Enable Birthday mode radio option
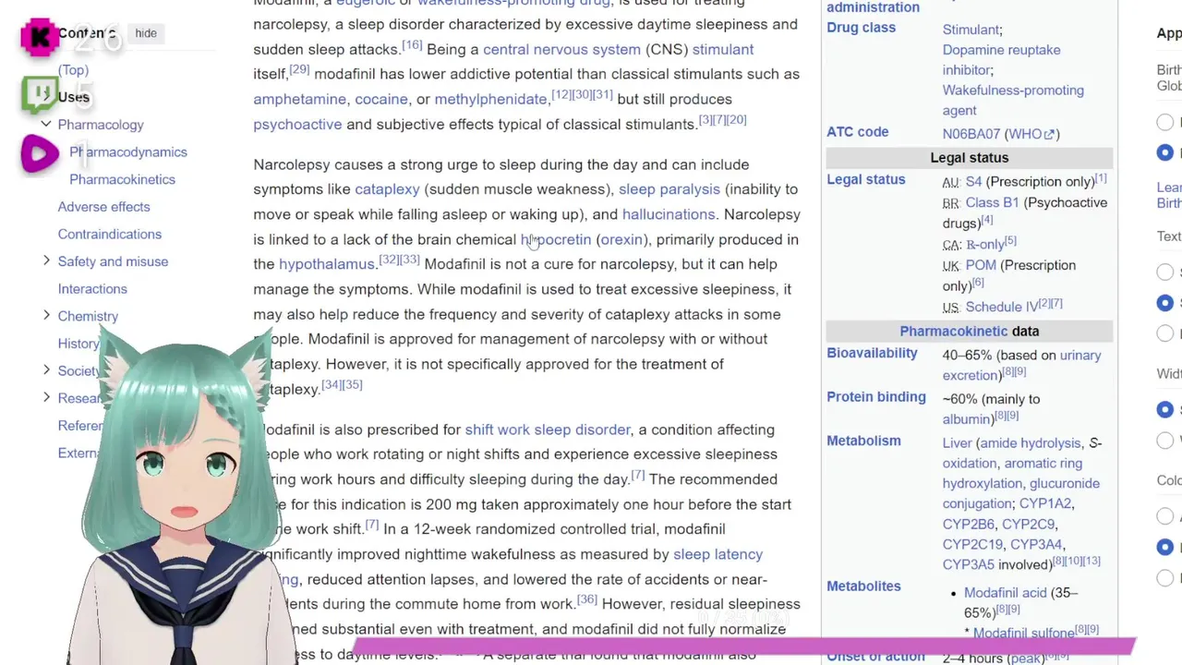Image resolution: width=1182 pixels, height=665 pixels. [x=1165, y=152]
